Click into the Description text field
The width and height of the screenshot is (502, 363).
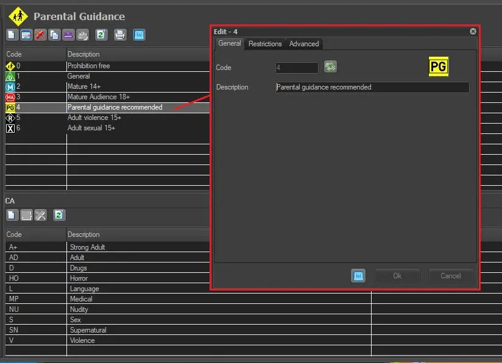[x=372, y=87]
